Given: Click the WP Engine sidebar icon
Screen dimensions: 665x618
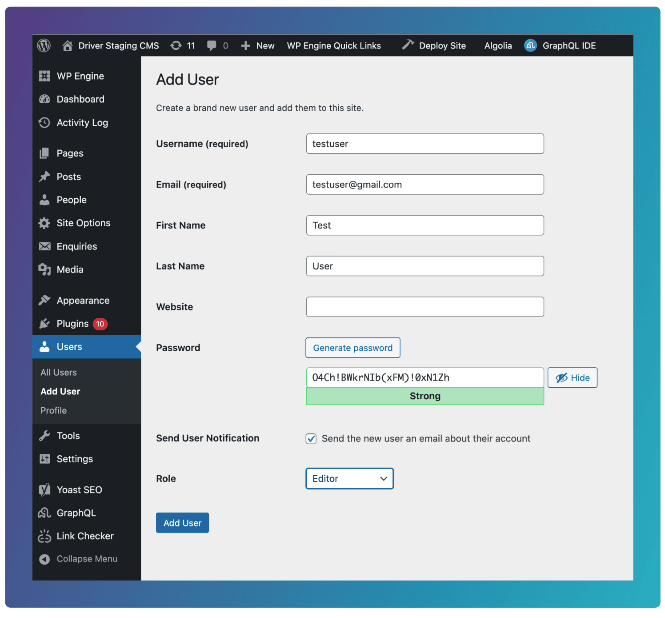Looking at the screenshot, I should coord(44,76).
